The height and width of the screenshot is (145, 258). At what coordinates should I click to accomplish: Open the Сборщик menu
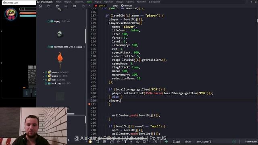point(119,2)
